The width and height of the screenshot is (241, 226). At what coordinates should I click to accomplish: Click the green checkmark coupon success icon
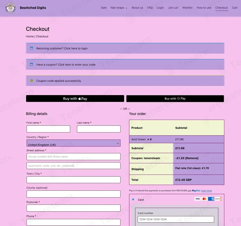click(x=32, y=81)
